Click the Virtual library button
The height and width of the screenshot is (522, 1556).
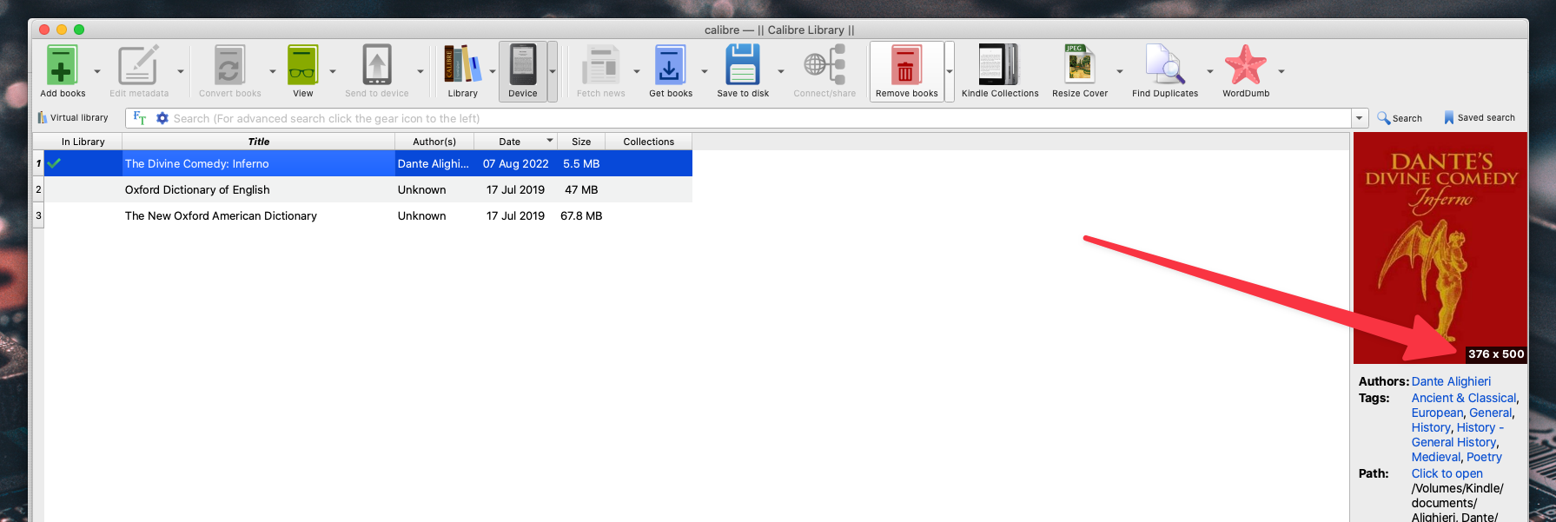point(73,118)
